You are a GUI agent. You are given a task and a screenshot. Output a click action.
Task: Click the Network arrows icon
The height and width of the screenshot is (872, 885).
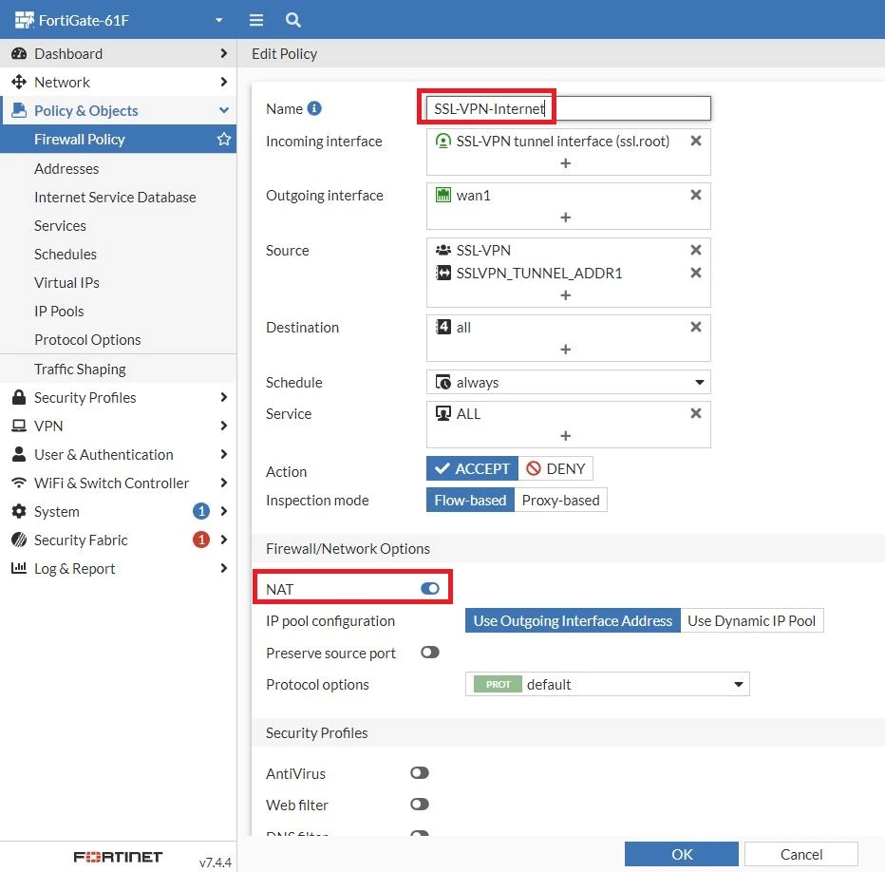(x=19, y=82)
